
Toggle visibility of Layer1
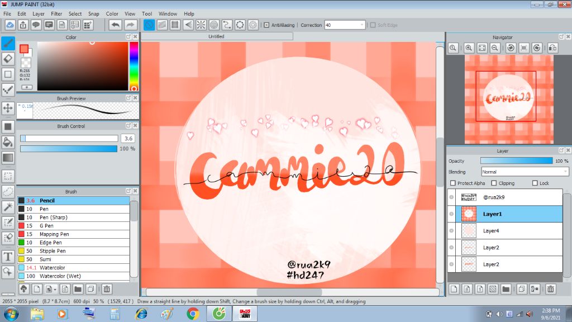click(x=451, y=214)
